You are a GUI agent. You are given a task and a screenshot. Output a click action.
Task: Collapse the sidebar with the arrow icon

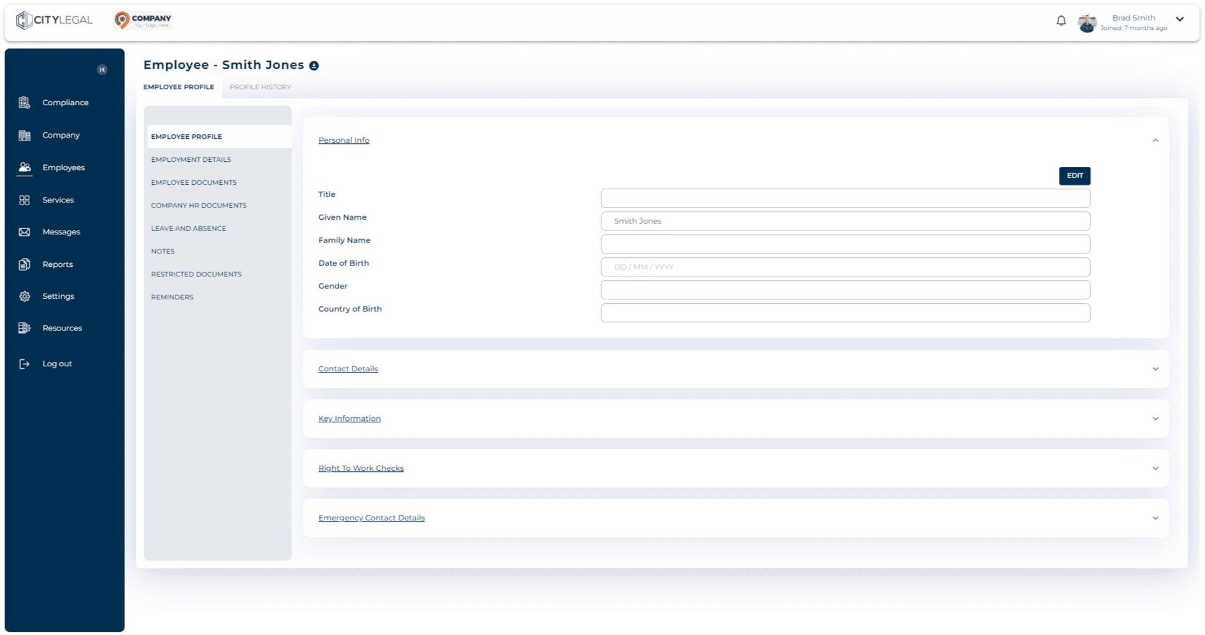click(x=102, y=69)
